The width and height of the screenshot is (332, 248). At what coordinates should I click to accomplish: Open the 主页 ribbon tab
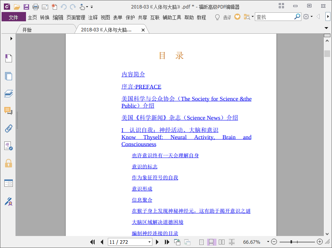pyautogui.click(x=33, y=17)
